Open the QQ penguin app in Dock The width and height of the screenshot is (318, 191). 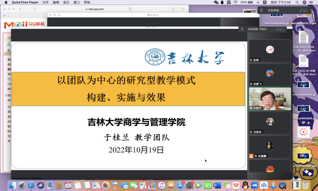pyautogui.click(x=245, y=186)
